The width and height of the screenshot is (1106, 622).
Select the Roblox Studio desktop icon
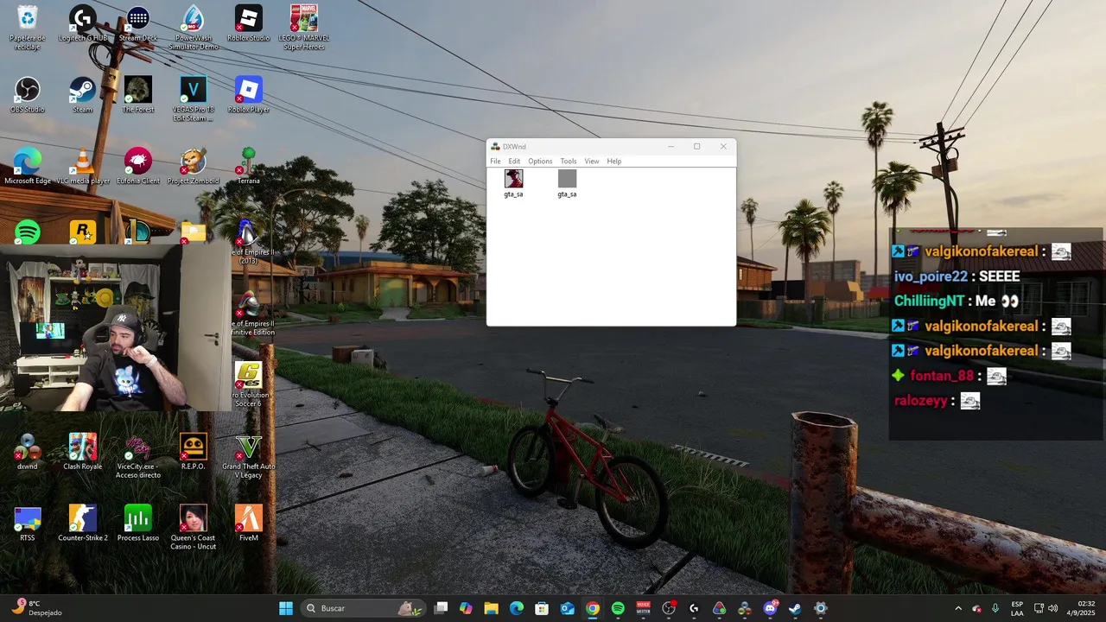[x=249, y=23]
